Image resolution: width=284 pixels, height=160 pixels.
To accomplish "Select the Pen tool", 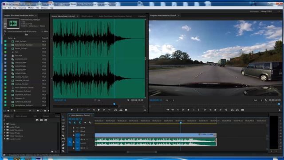I will pos(63,145).
